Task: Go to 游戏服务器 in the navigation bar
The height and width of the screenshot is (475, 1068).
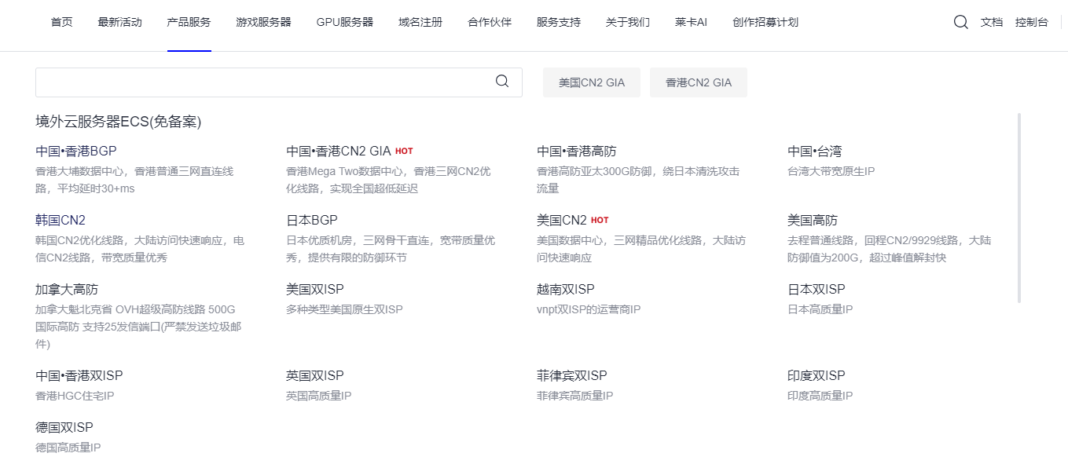Action: pyautogui.click(x=263, y=22)
